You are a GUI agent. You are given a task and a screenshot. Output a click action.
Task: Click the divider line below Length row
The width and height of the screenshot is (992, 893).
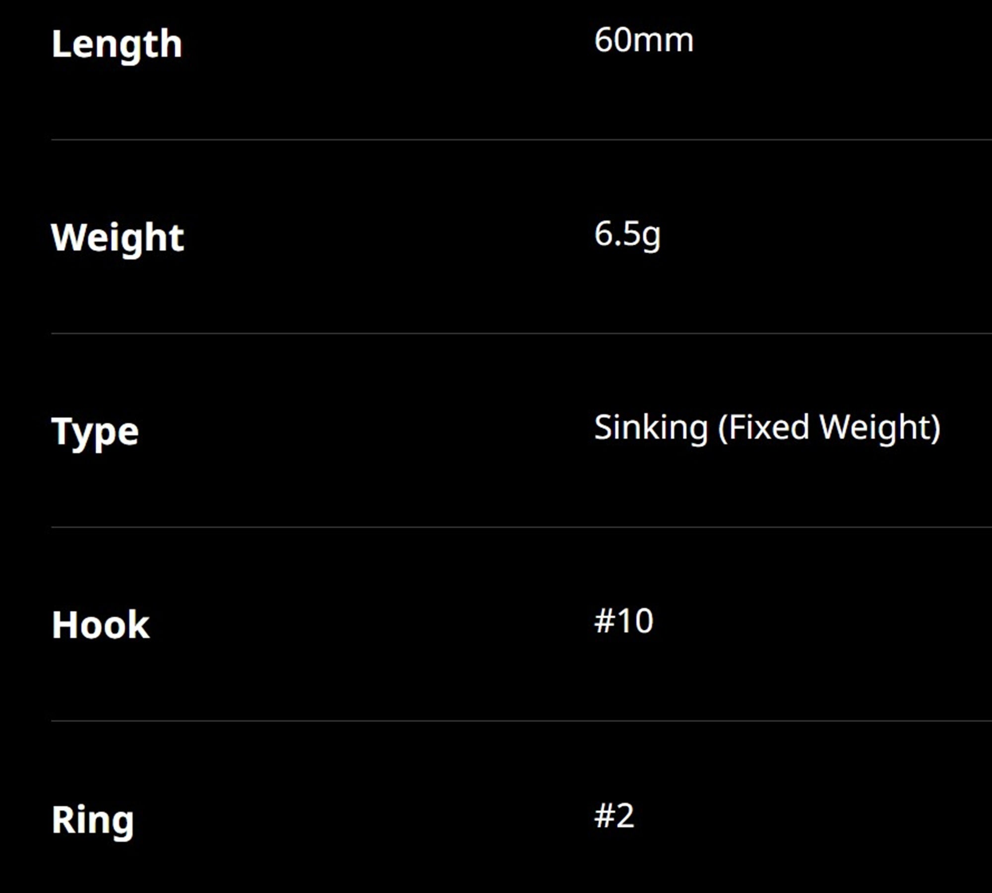click(521, 140)
